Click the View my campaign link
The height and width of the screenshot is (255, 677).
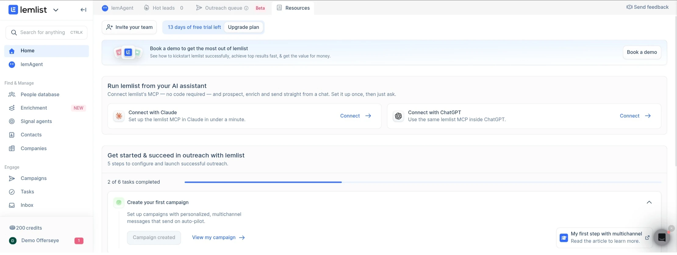coord(218,238)
